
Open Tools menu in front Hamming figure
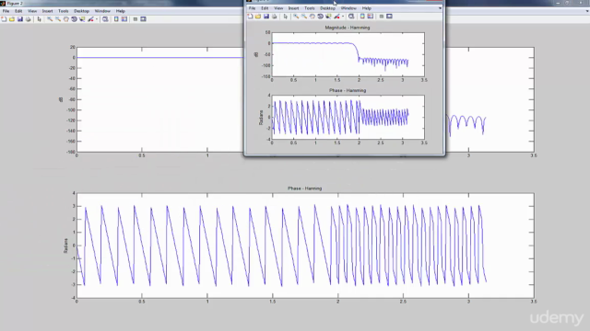pos(310,8)
